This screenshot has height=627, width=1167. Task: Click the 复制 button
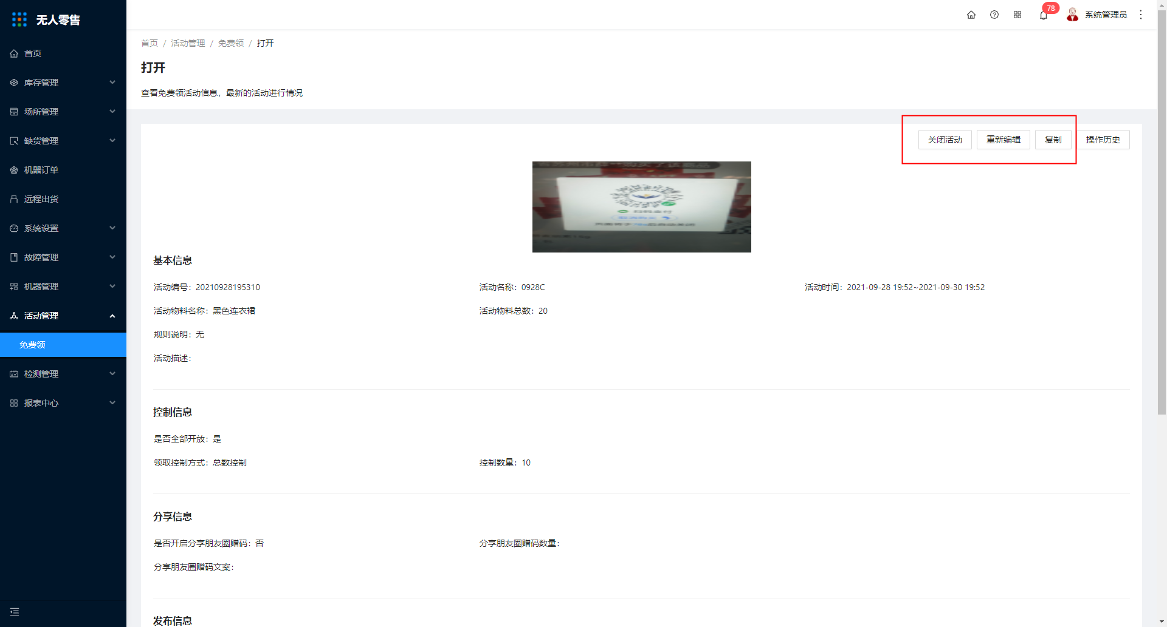pyautogui.click(x=1053, y=140)
